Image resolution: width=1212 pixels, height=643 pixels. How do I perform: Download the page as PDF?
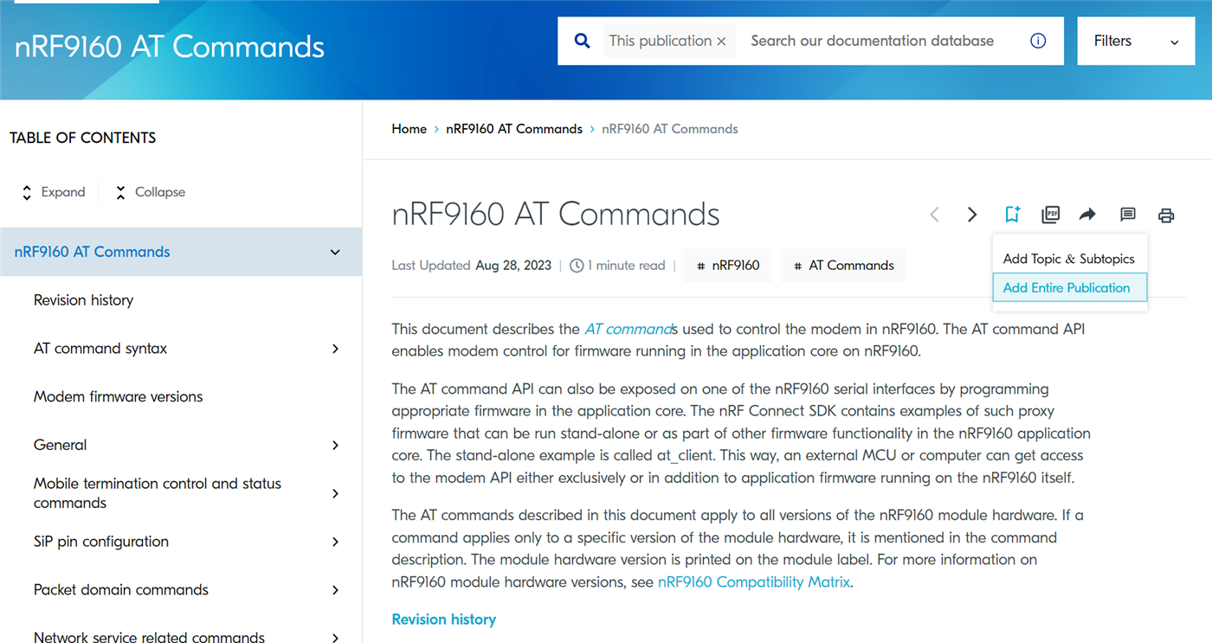pyautogui.click(x=1050, y=215)
